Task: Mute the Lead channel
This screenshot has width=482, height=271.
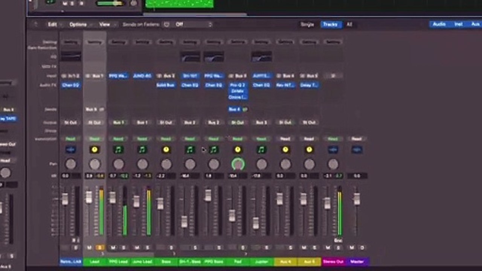Action: [x=89, y=248]
